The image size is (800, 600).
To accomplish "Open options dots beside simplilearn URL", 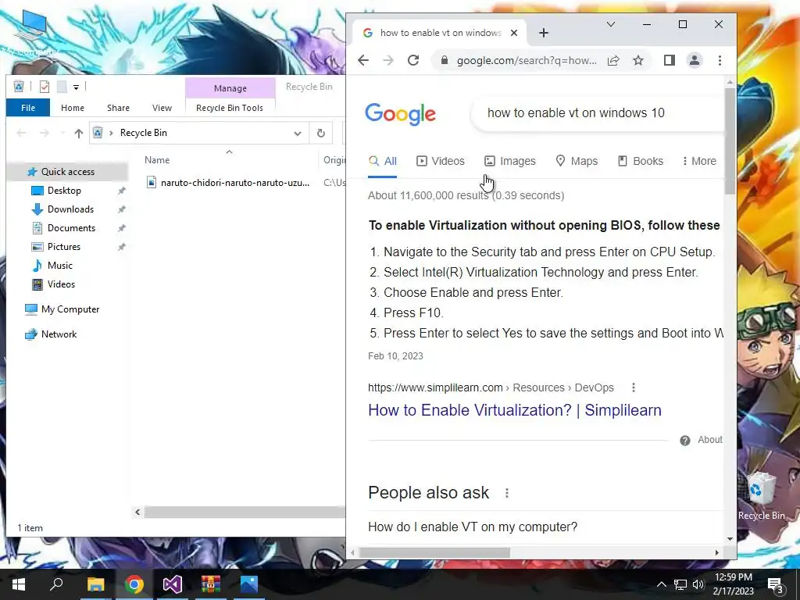I will point(633,387).
